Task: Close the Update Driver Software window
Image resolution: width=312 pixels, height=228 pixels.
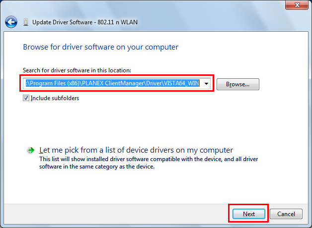Action: point(297,5)
